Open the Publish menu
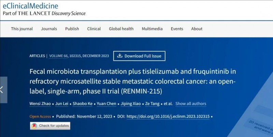 click(72, 29)
